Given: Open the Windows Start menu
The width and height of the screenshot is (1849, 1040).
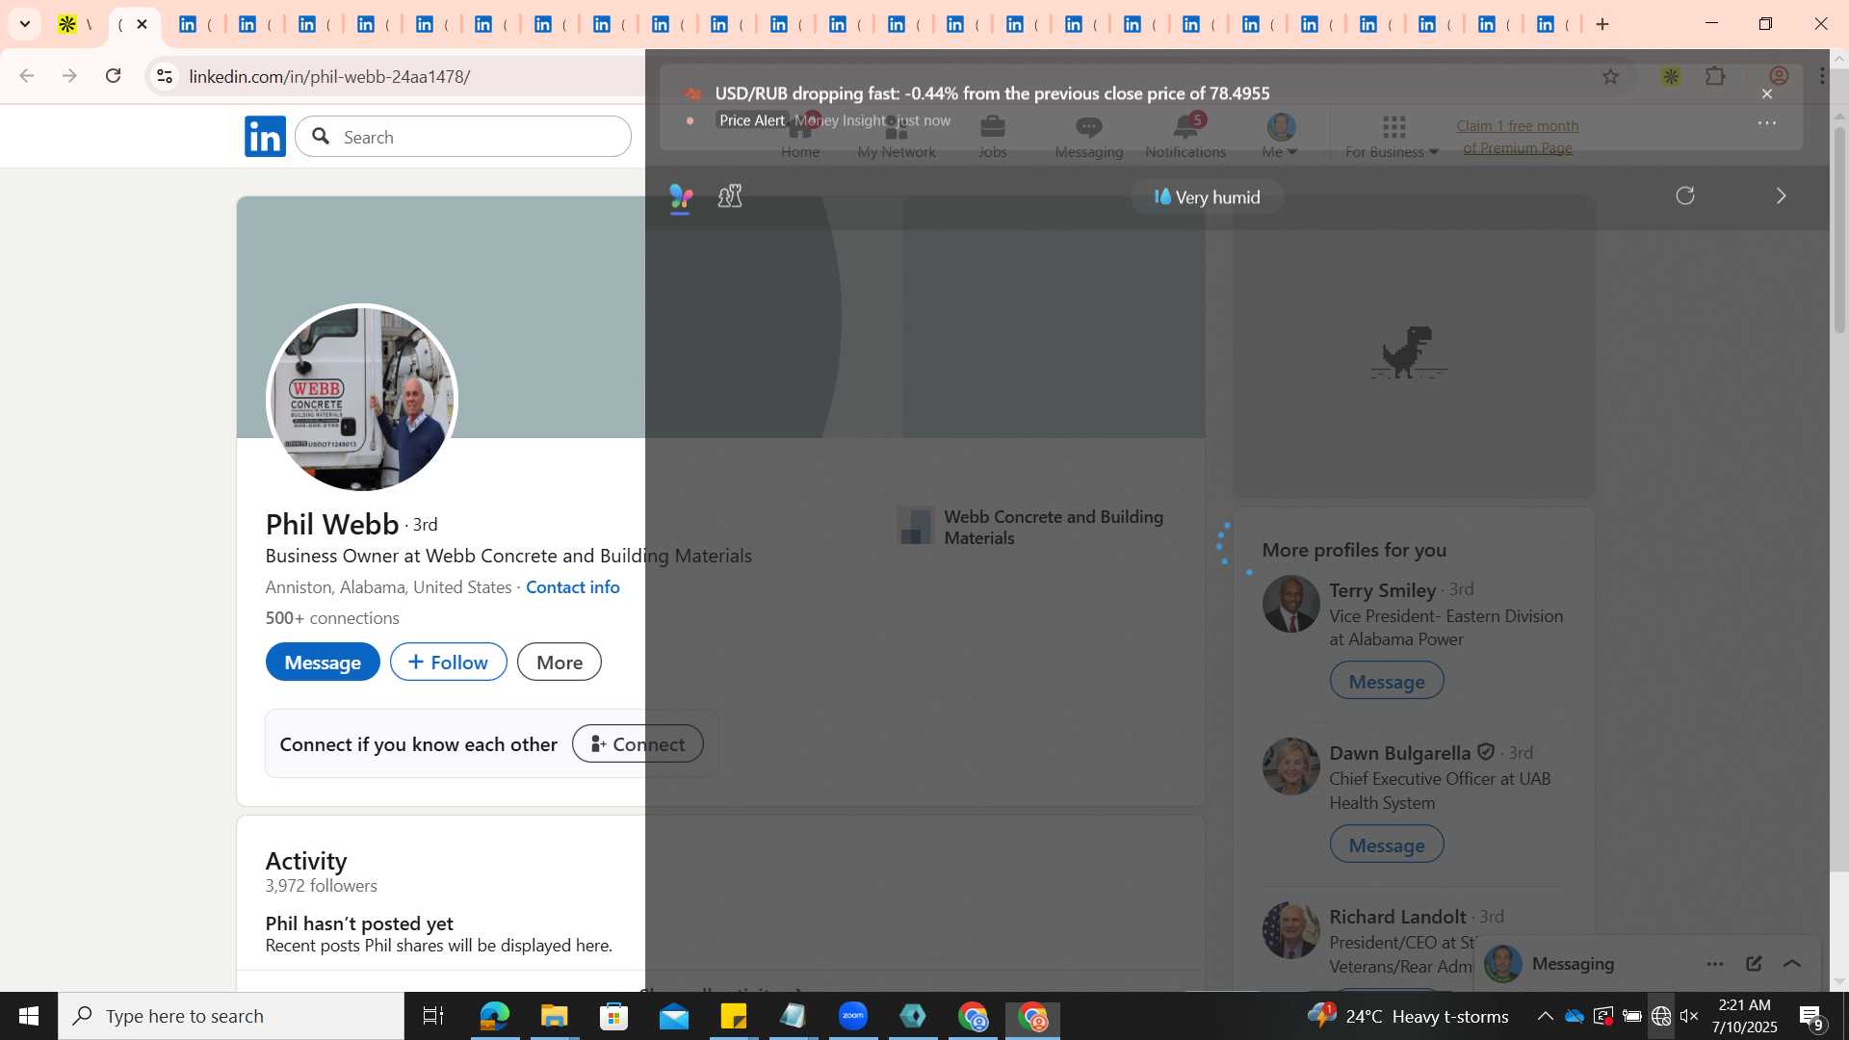Looking at the screenshot, I should point(29,1016).
